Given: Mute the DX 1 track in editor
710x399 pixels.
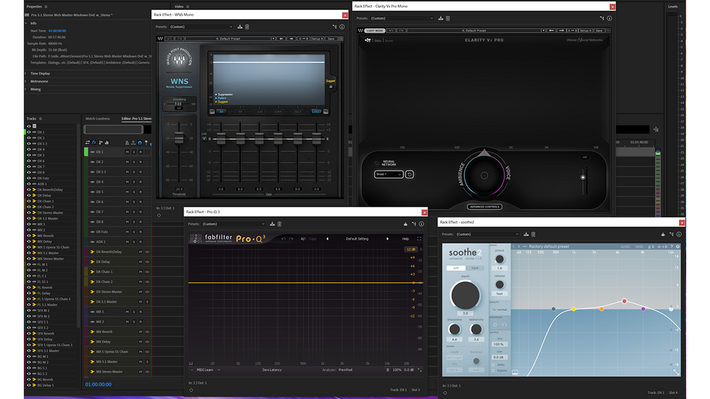Looking at the screenshot, I should [127, 152].
